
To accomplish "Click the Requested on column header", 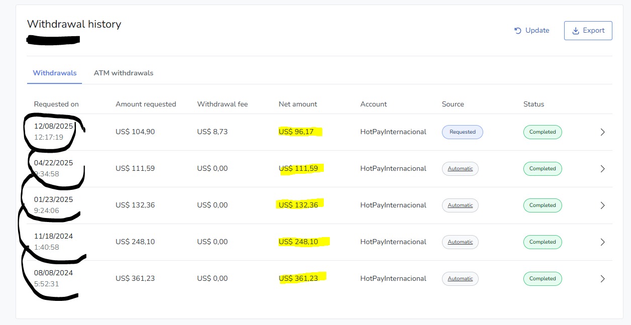I will [x=56, y=104].
